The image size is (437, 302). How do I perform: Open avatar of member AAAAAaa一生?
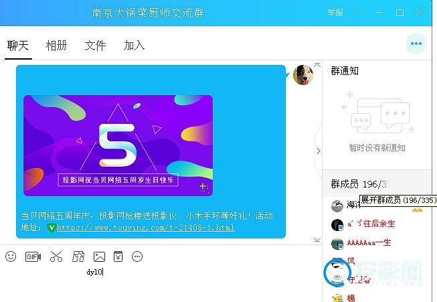337,244
